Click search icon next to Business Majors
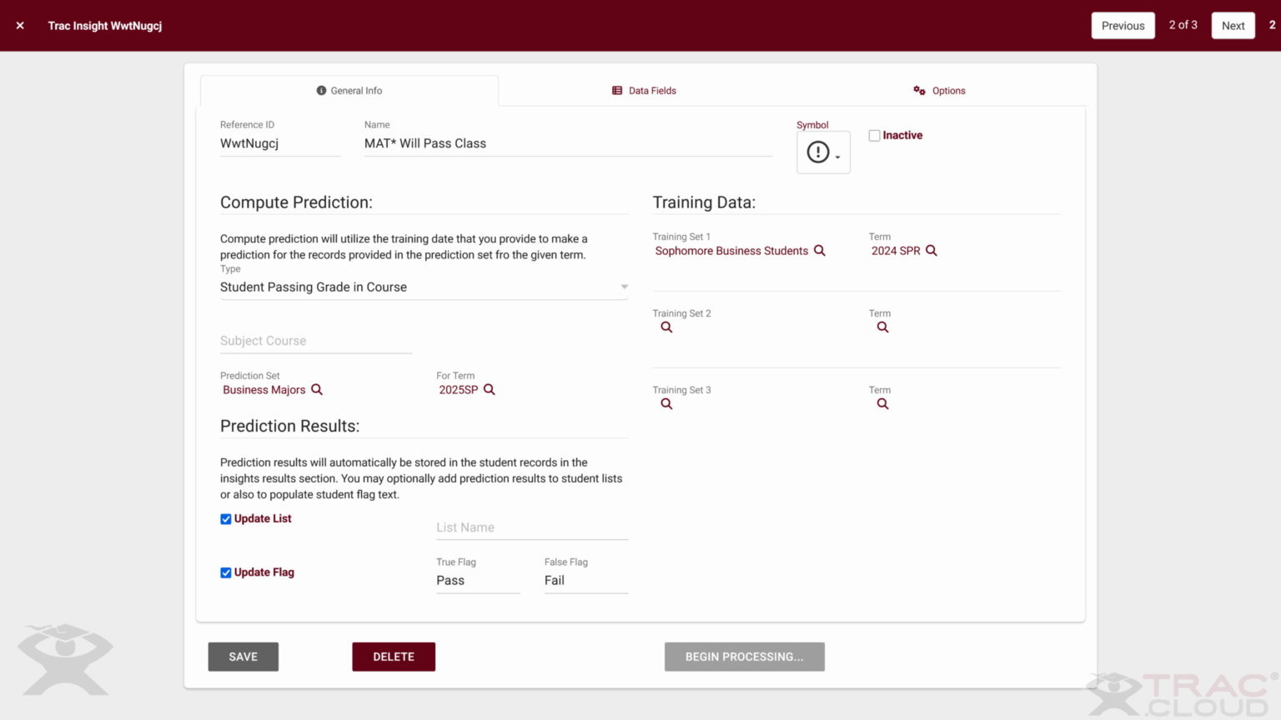Viewport: 1281px width, 720px height. tap(317, 390)
